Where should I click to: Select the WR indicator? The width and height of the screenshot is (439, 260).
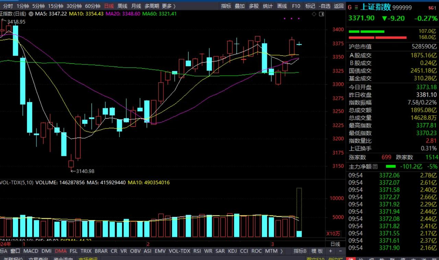[208, 251]
